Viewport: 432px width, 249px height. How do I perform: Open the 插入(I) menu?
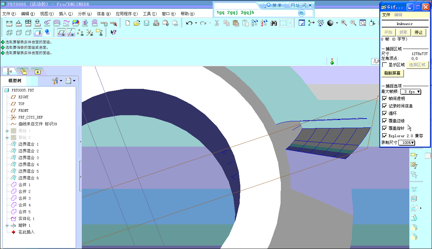[x=66, y=14]
